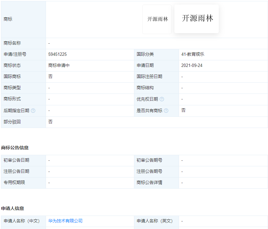Image resolution: width=268 pixels, height=229 pixels.
Task: Click the 初审公告日期 field label
Action: (x=16, y=160)
